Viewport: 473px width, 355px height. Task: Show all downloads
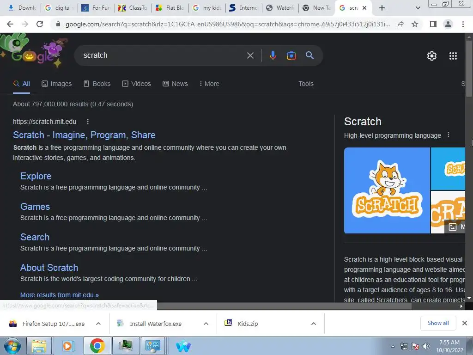[x=438, y=323]
